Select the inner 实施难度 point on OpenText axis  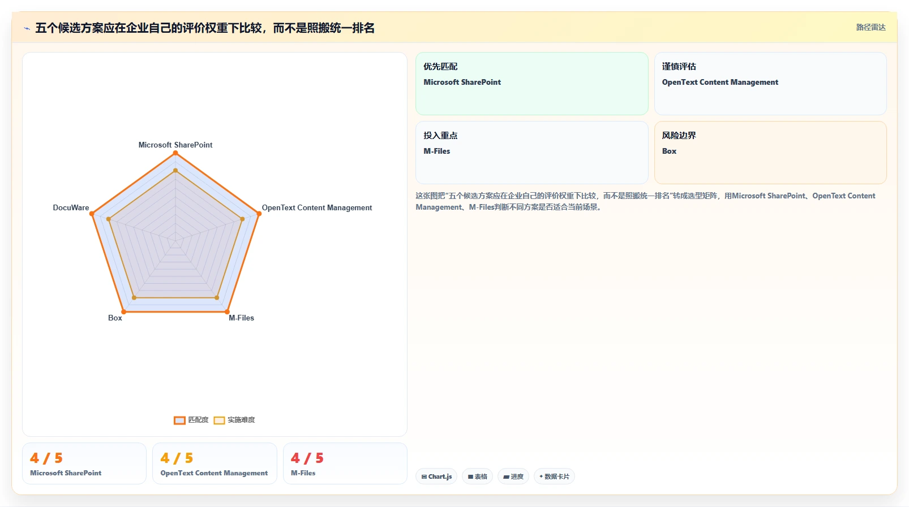coord(242,219)
